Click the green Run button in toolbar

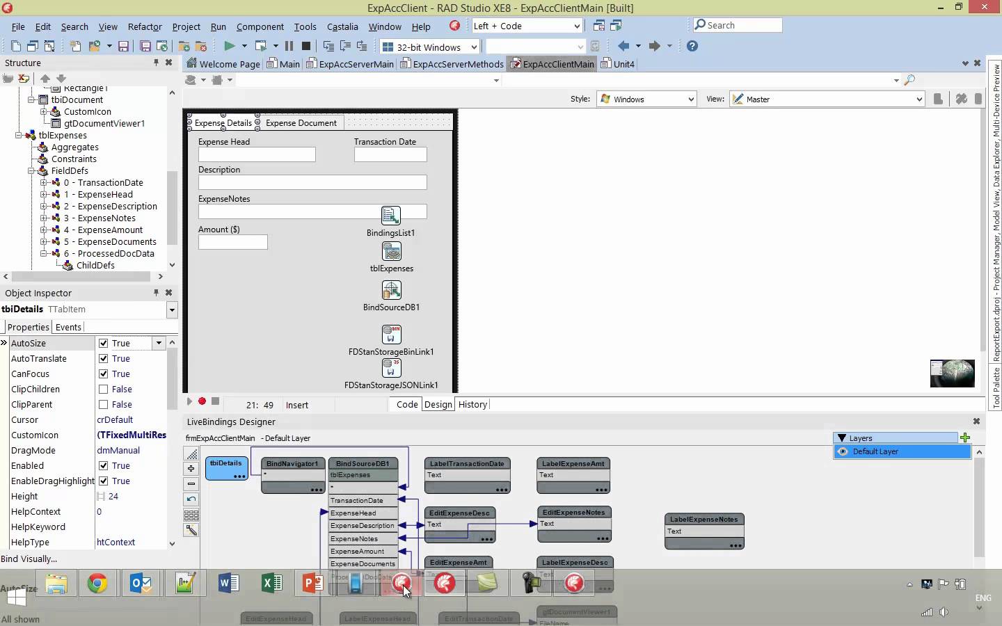229,46
